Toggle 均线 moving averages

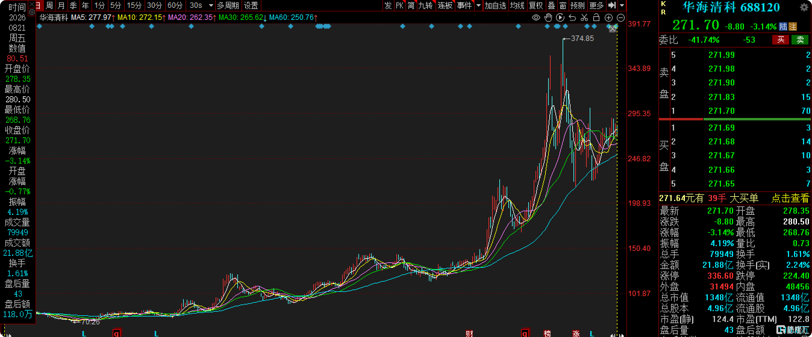517,5
